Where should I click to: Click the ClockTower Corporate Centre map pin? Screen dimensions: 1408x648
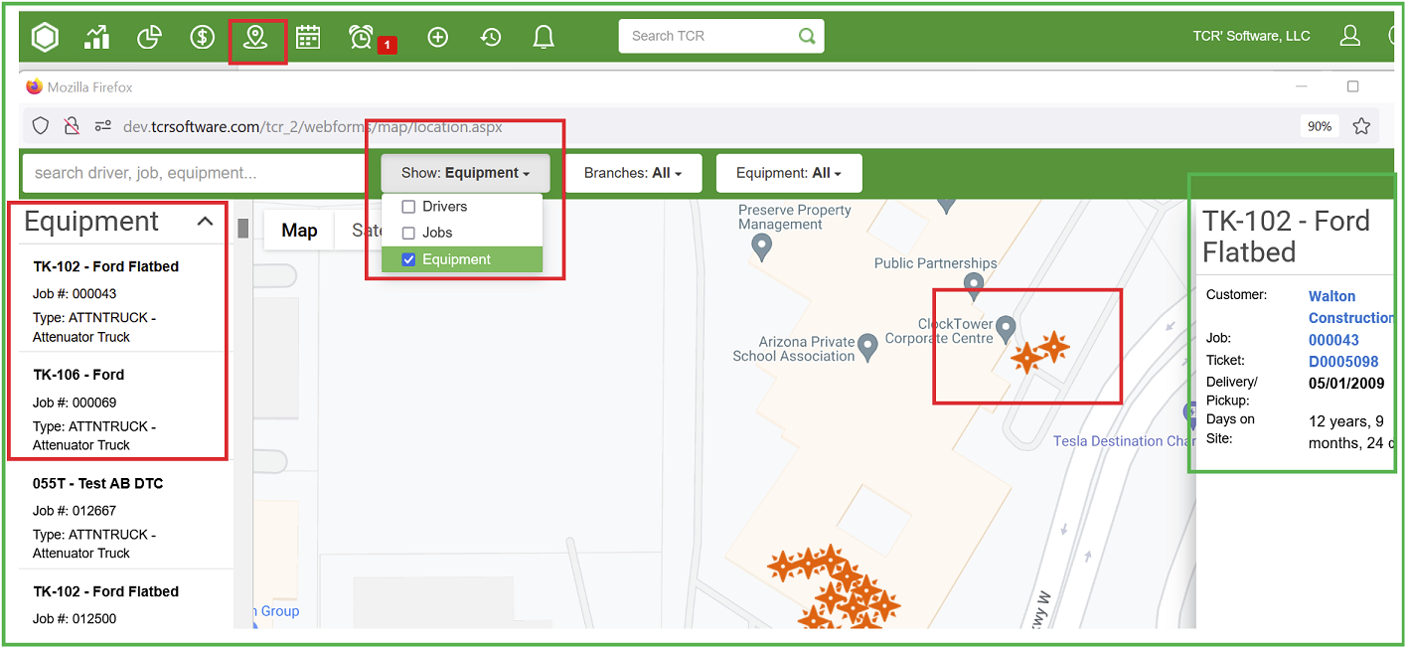click(1007, 328)
